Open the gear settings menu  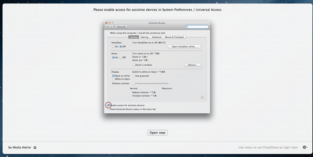click(x=305, y=148)
